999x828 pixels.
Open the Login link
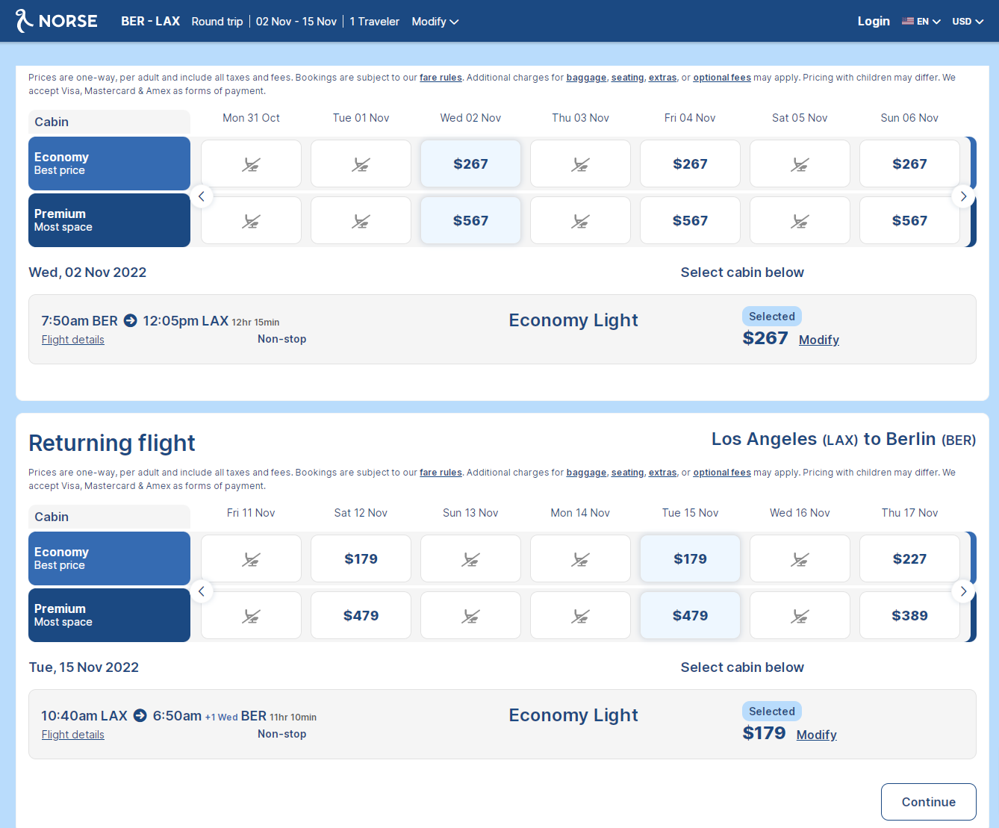[x=874, y=21]
